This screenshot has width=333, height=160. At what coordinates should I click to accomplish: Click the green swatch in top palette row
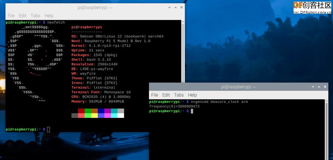coord(88,111)
